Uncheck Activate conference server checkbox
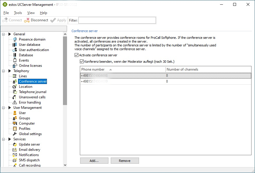The image size is (255, 173). coord(77,55)
